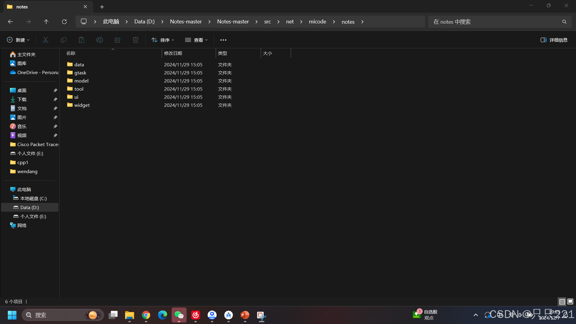Click micode in the breadcrumb path
This screenshot has height=324, width=576.
click(x=317, y=22)
